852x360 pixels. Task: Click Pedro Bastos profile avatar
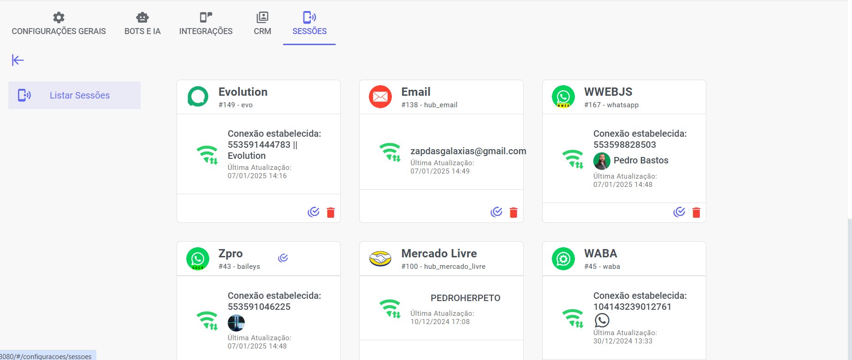(602, 161)
